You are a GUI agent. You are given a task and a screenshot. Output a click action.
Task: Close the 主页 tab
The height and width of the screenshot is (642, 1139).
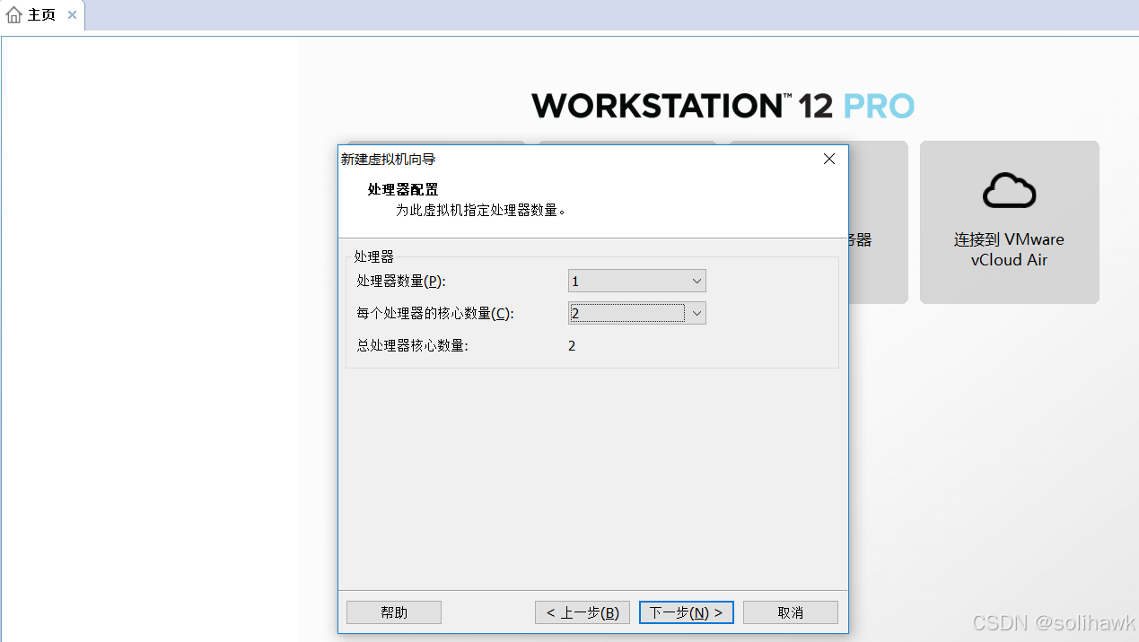(x=72, y=14)
